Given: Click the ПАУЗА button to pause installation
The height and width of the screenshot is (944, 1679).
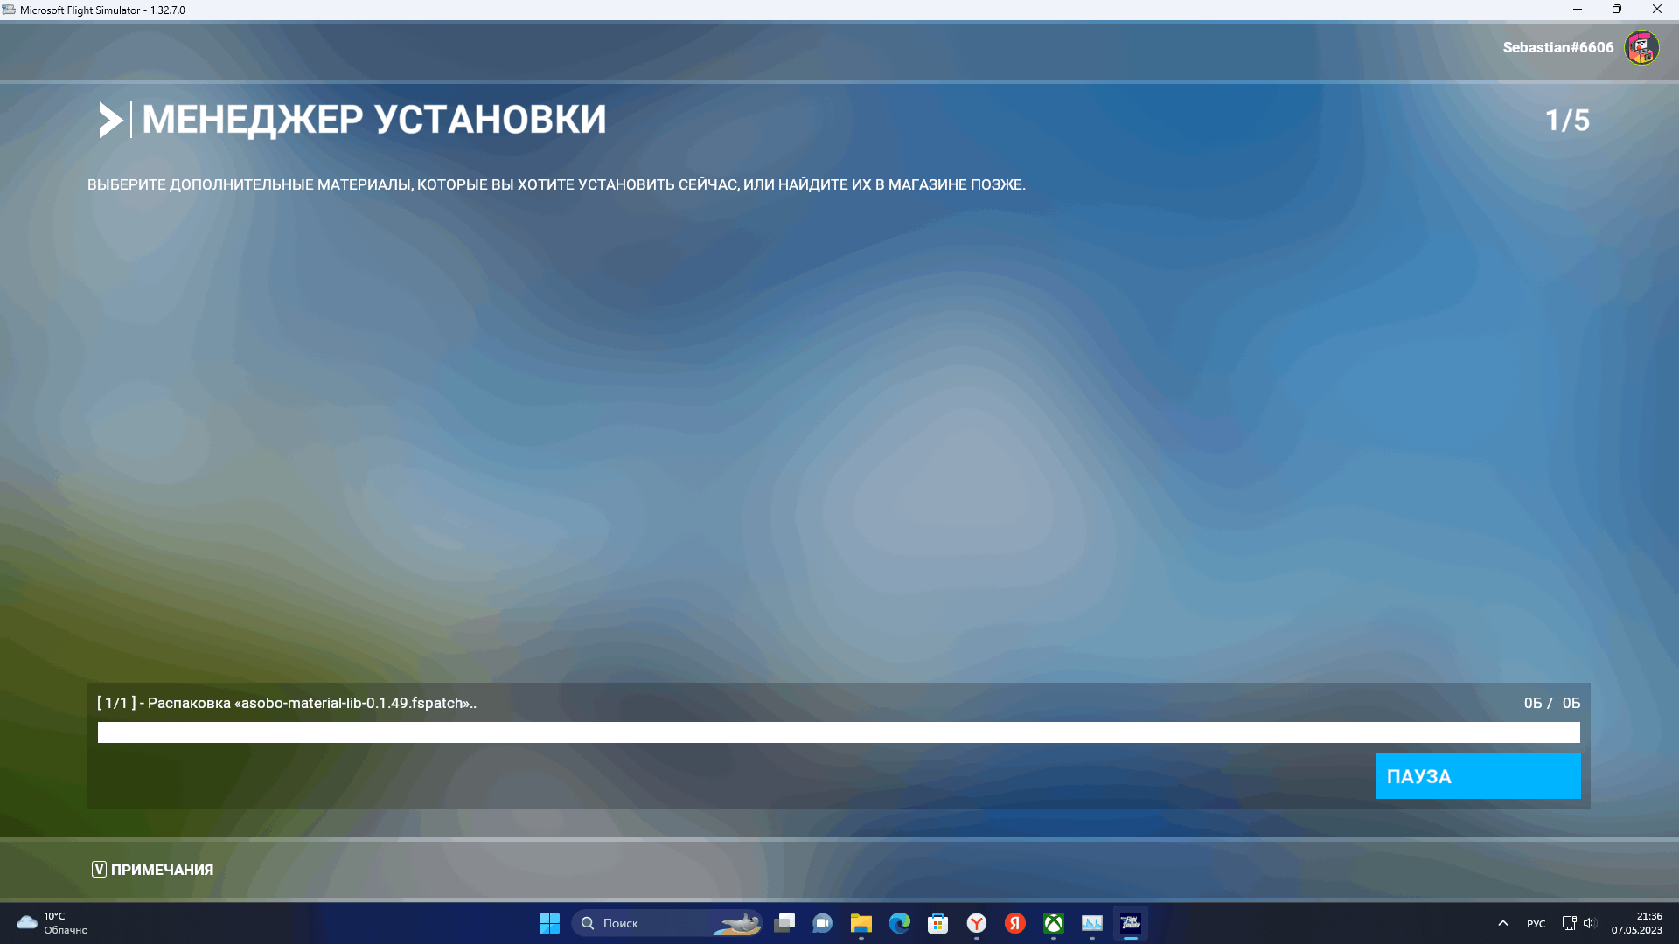Looking at the screenshot, I should coord(1479,775).
